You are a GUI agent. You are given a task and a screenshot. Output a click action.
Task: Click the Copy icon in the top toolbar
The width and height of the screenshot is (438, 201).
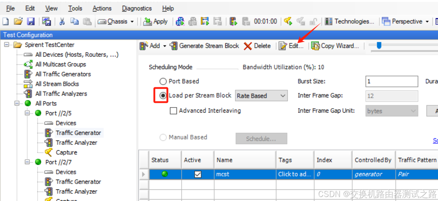[x=75, y=21]
